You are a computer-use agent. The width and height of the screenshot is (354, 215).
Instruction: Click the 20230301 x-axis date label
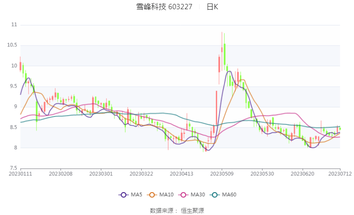coord(101,174)
